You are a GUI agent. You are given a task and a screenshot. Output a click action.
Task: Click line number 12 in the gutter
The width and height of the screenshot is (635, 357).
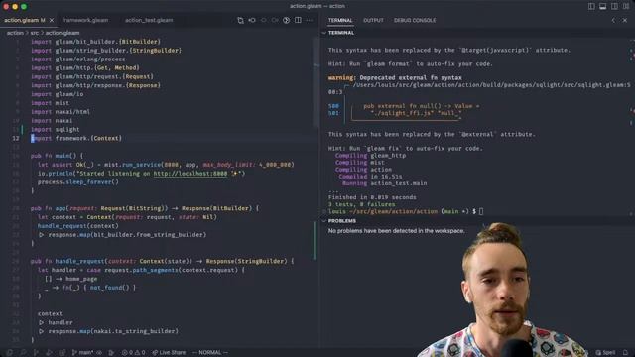(x=16, y=138)
